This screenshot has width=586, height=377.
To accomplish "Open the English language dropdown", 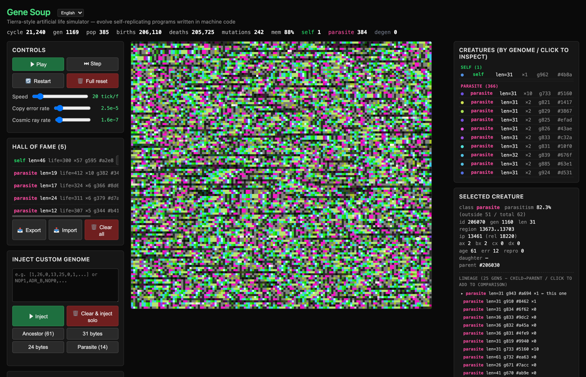I will (70, 13).
